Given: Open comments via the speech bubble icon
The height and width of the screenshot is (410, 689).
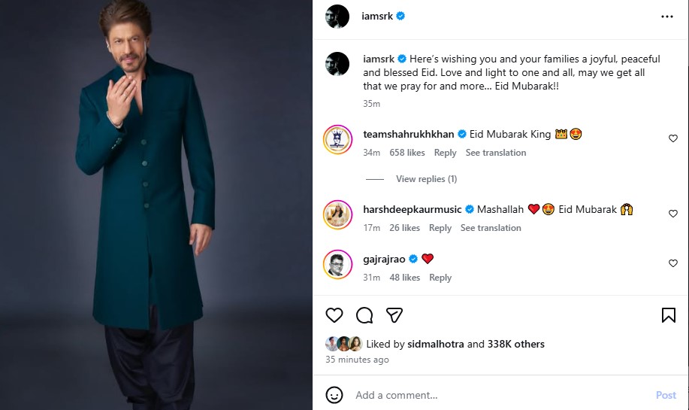Looking at the screenshot, I should (x=364, y=315).
